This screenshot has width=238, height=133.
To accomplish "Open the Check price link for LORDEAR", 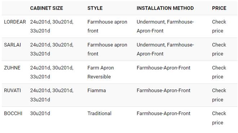I will tap(219, 26).
